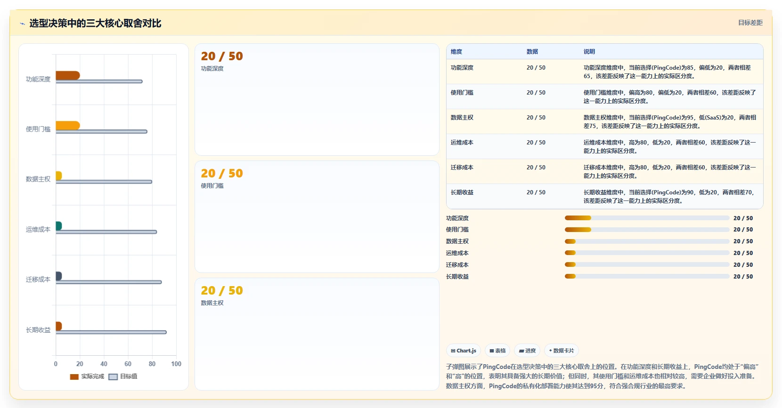Click the 迁移成本 chart axis label
Viewport: 782px width, 408px height.
38,280
